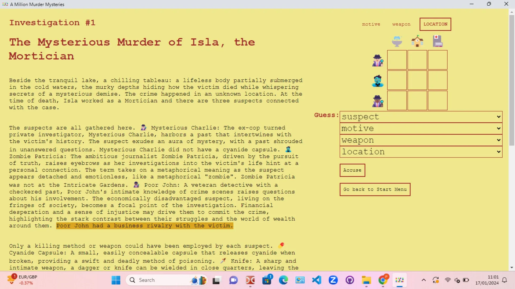The height and width of the screenshot is (289, 515).
Task: Click the vertical scrollbar down arrow
Action: pyautogui.click(x=512, y=268)
